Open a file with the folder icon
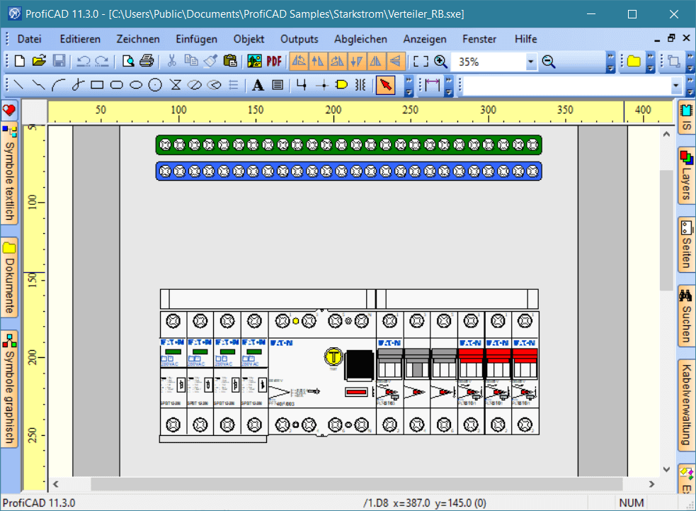696x511 pixels. pos(39,61)
